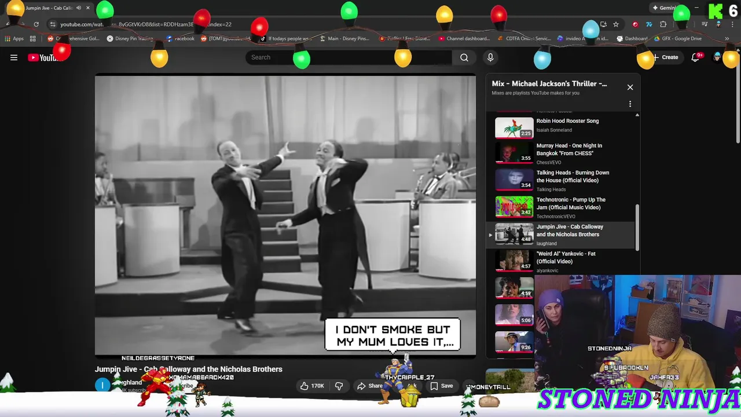Click the site info icon beside URL
Viewport: 741px width, 417px height.
point(53,24)
